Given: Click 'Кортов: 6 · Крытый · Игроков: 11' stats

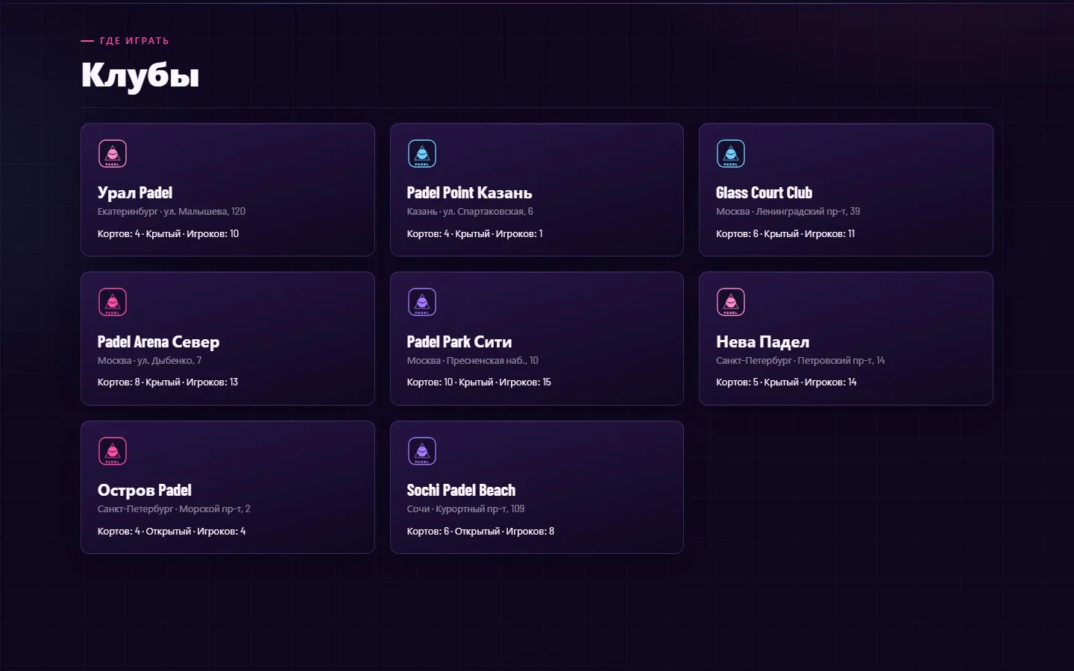Looking at the screenshot, I should pos(785,234).
